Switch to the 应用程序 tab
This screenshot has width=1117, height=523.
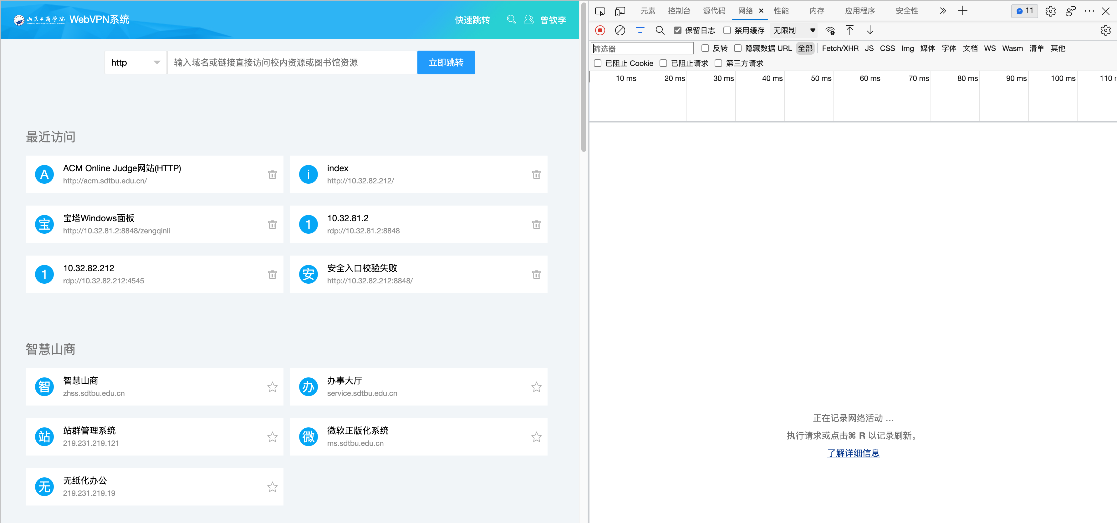pyautogui.click(x=859, y=11)
